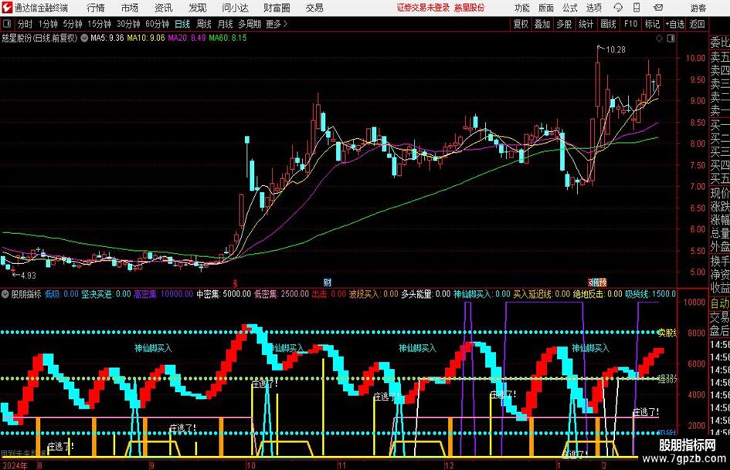The image size is (730, 470).
Task: Switch to the 1分钟 period tab
Action: 48,24
